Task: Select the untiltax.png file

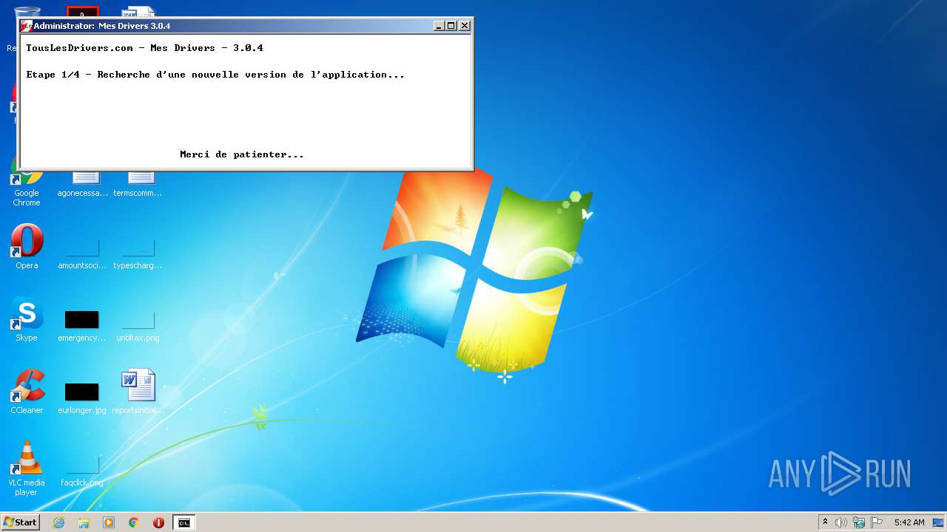Action: (138, 326)
